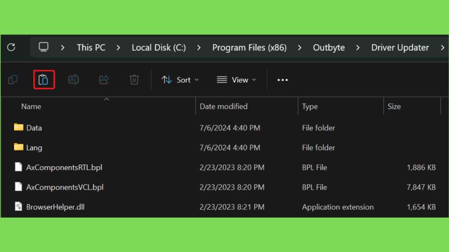Screen dimensions: 449x252
Task: Expand chevron after Outbyte
Action: point(358,48)
